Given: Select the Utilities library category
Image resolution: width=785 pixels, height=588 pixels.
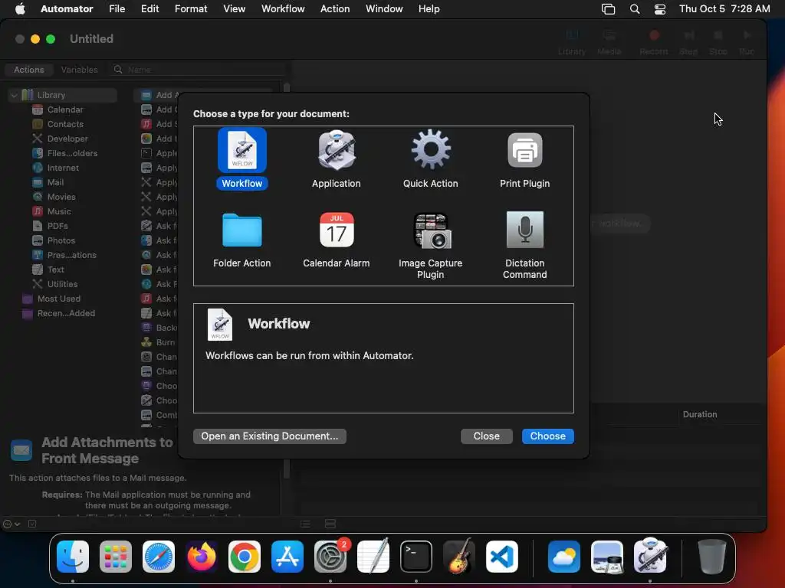Looking at the screenshot, I should (62, 283).
